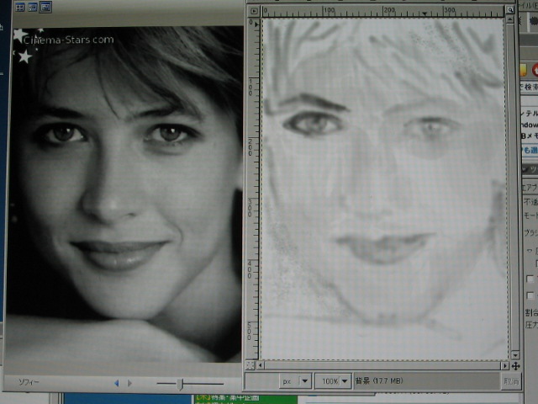
Task: Toggle quick mask button at bottom-left of canvas
Action: (251, 365)
